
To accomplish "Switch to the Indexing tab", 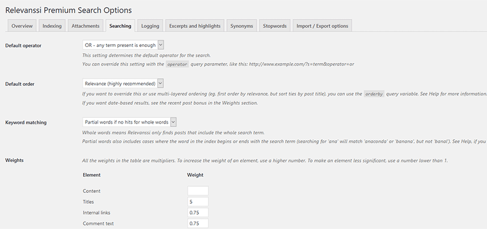I will 52,26.
